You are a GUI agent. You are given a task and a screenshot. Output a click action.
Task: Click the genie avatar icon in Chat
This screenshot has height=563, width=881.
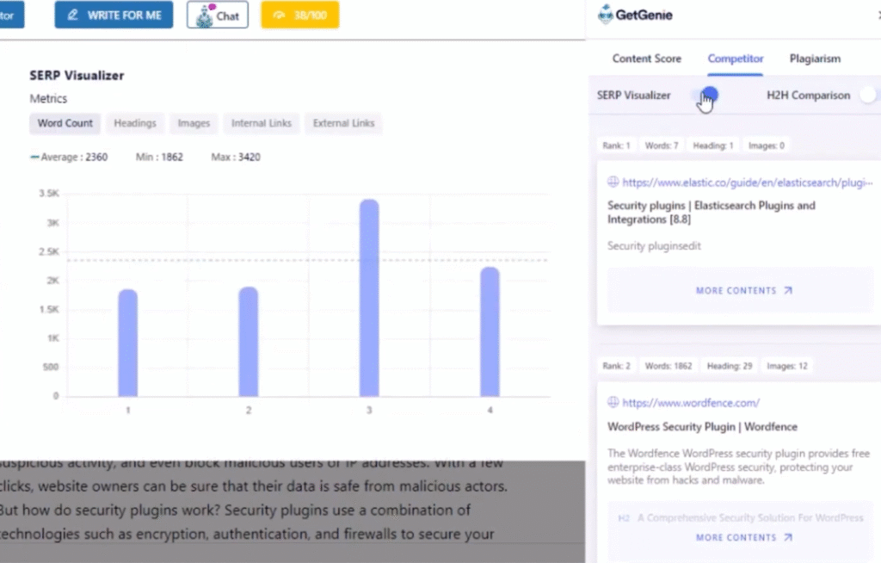coord(205,15)
